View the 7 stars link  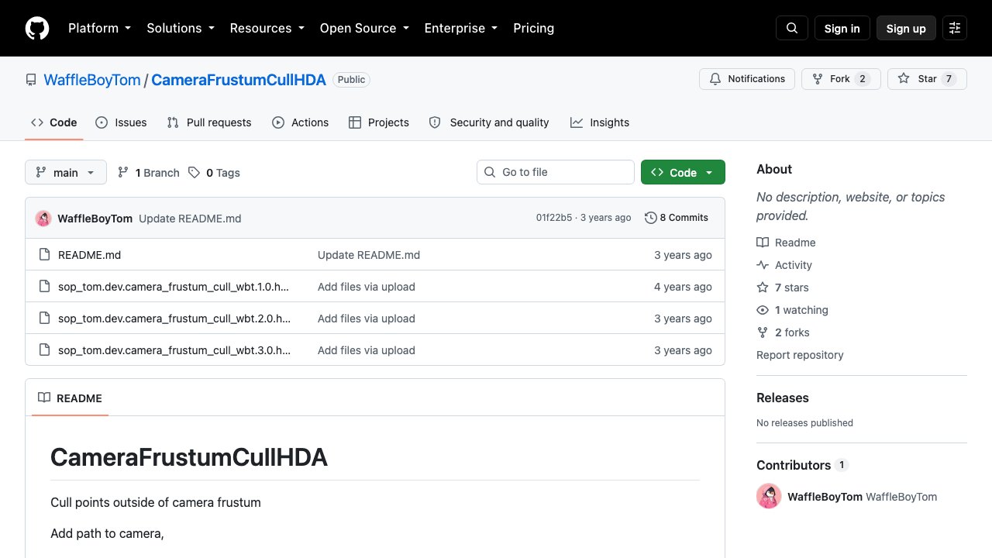coord(783,288)
